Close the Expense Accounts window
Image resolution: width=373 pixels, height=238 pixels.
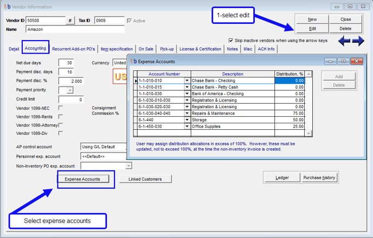click(357, 62)
